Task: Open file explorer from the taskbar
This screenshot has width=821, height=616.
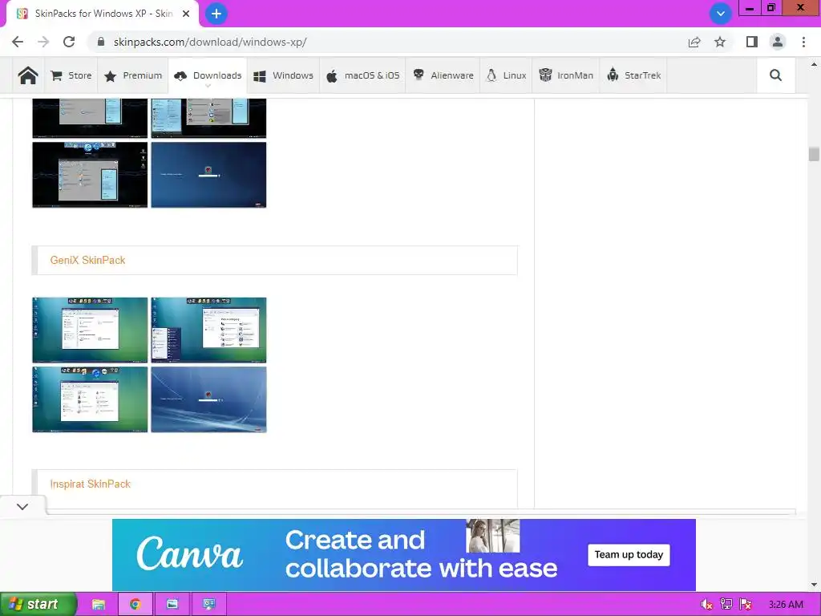Action: 98,604
